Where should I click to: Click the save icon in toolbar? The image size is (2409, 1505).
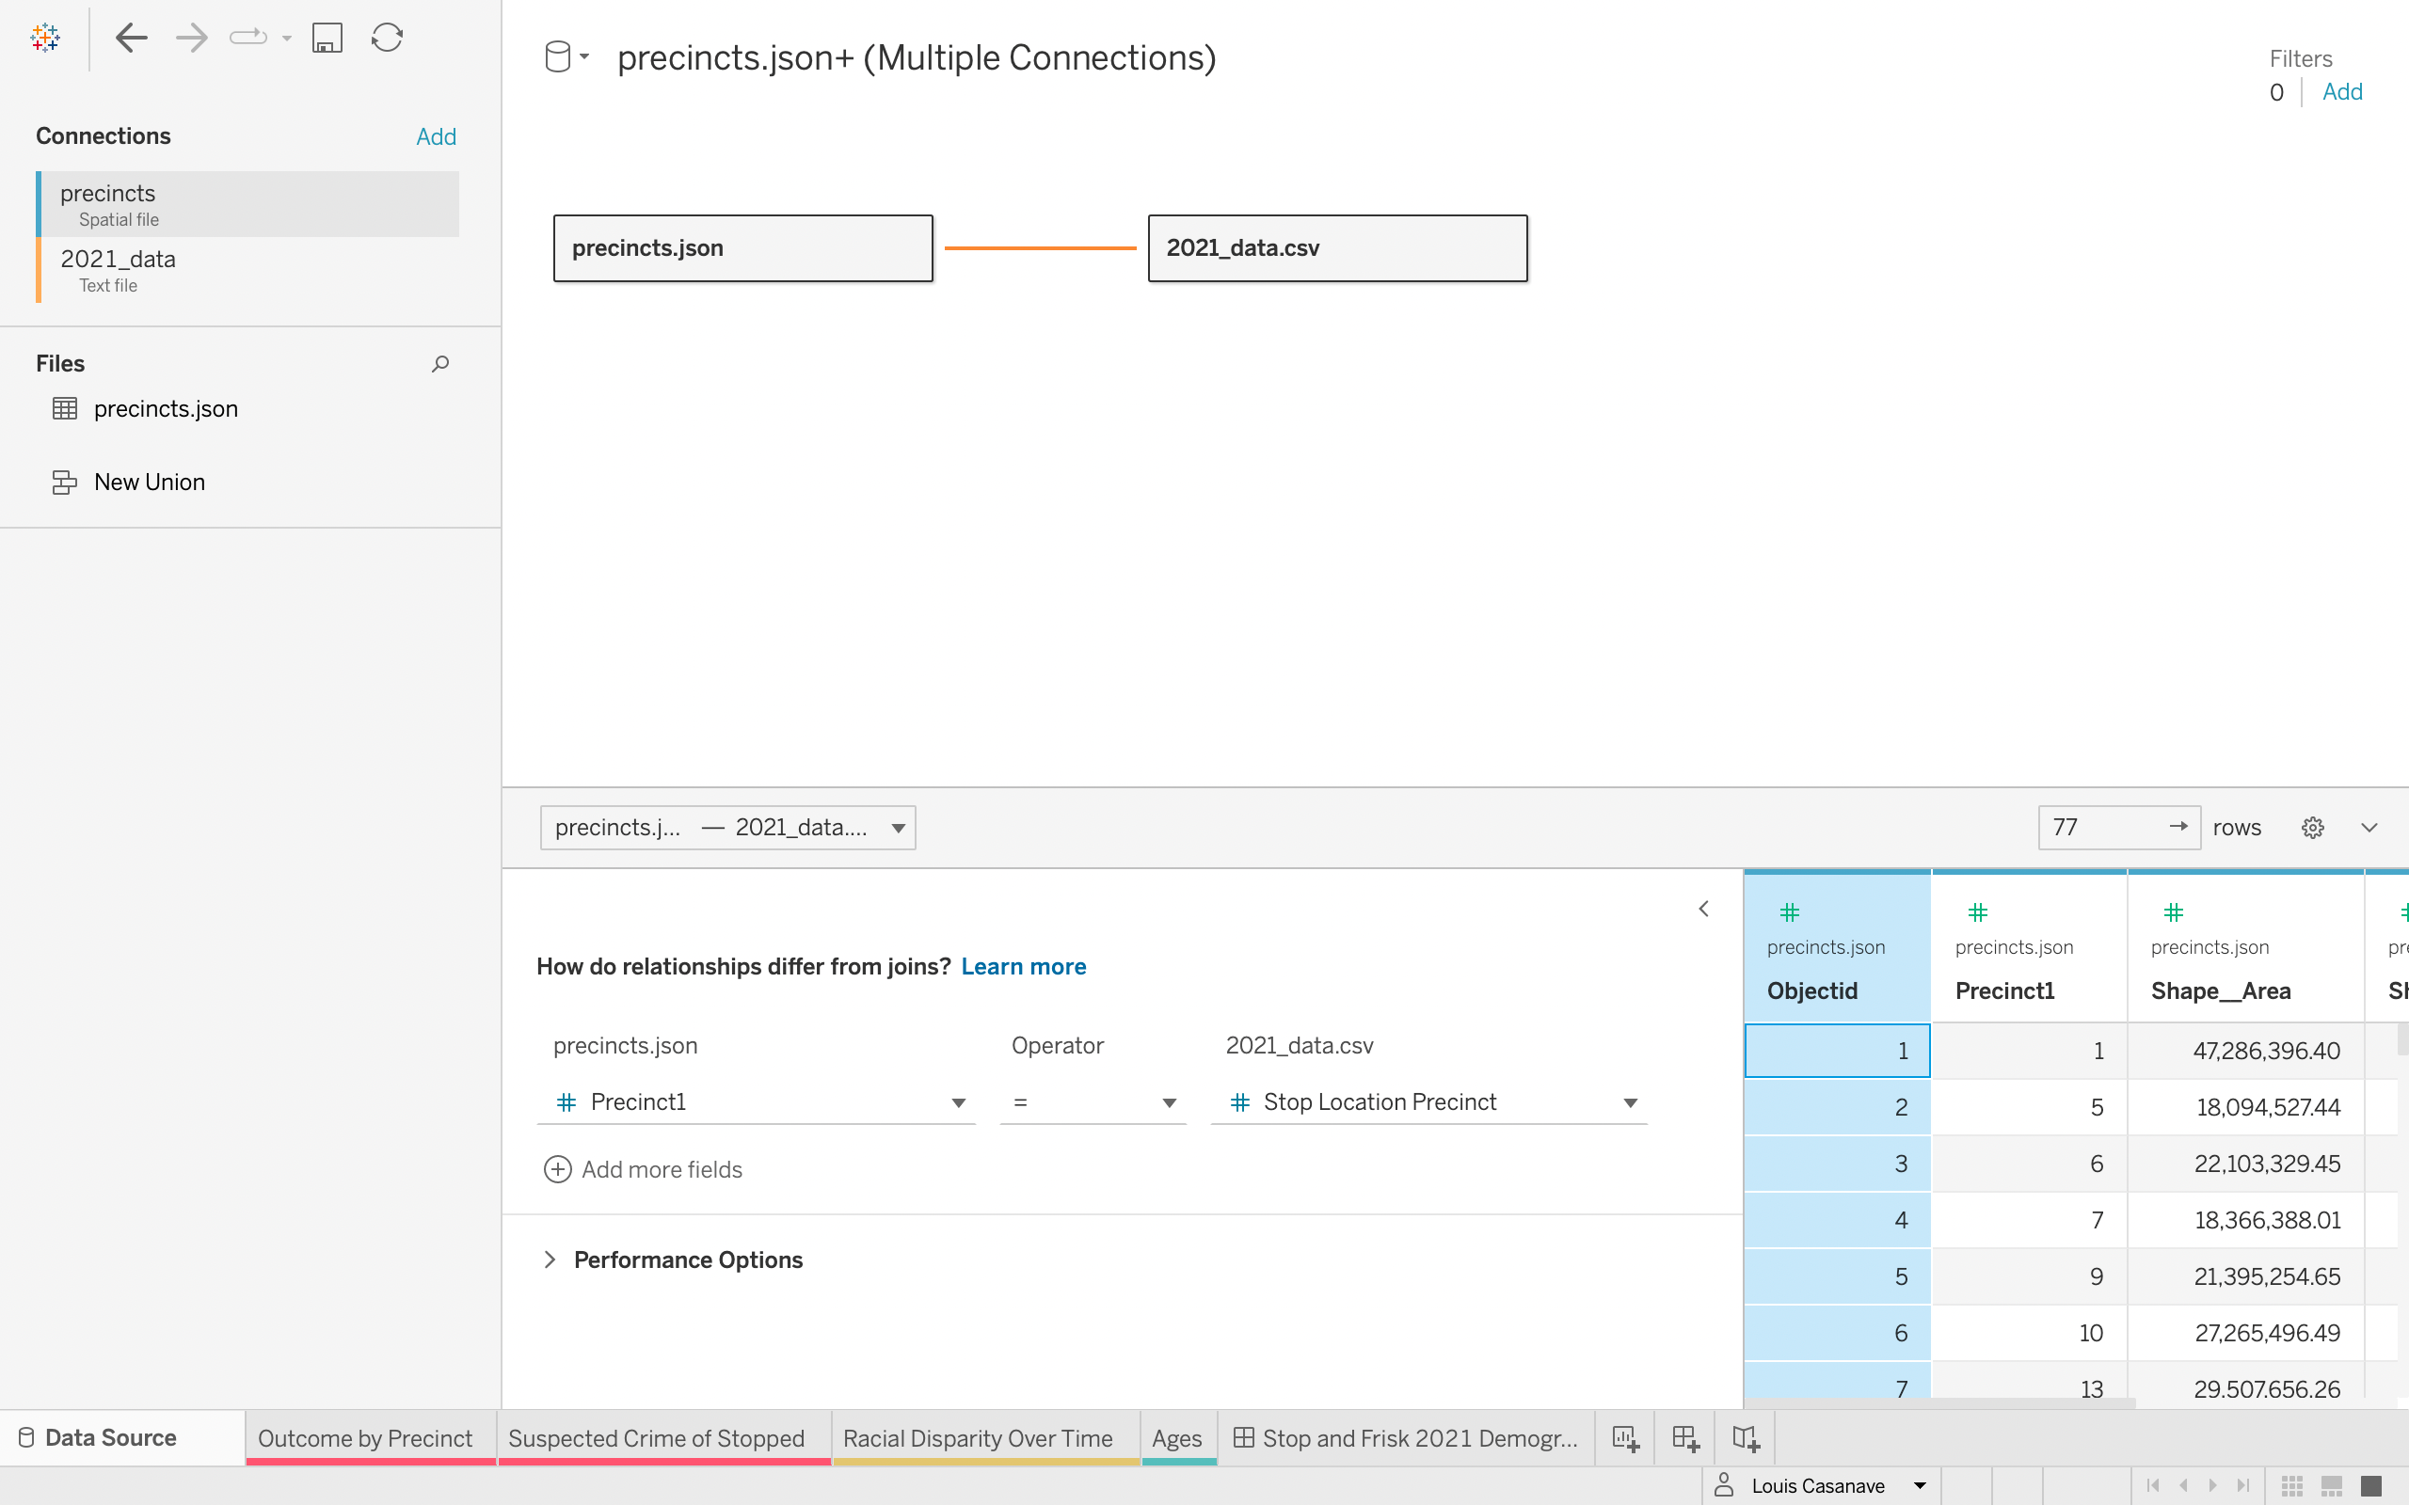click(x=327, y=38)
